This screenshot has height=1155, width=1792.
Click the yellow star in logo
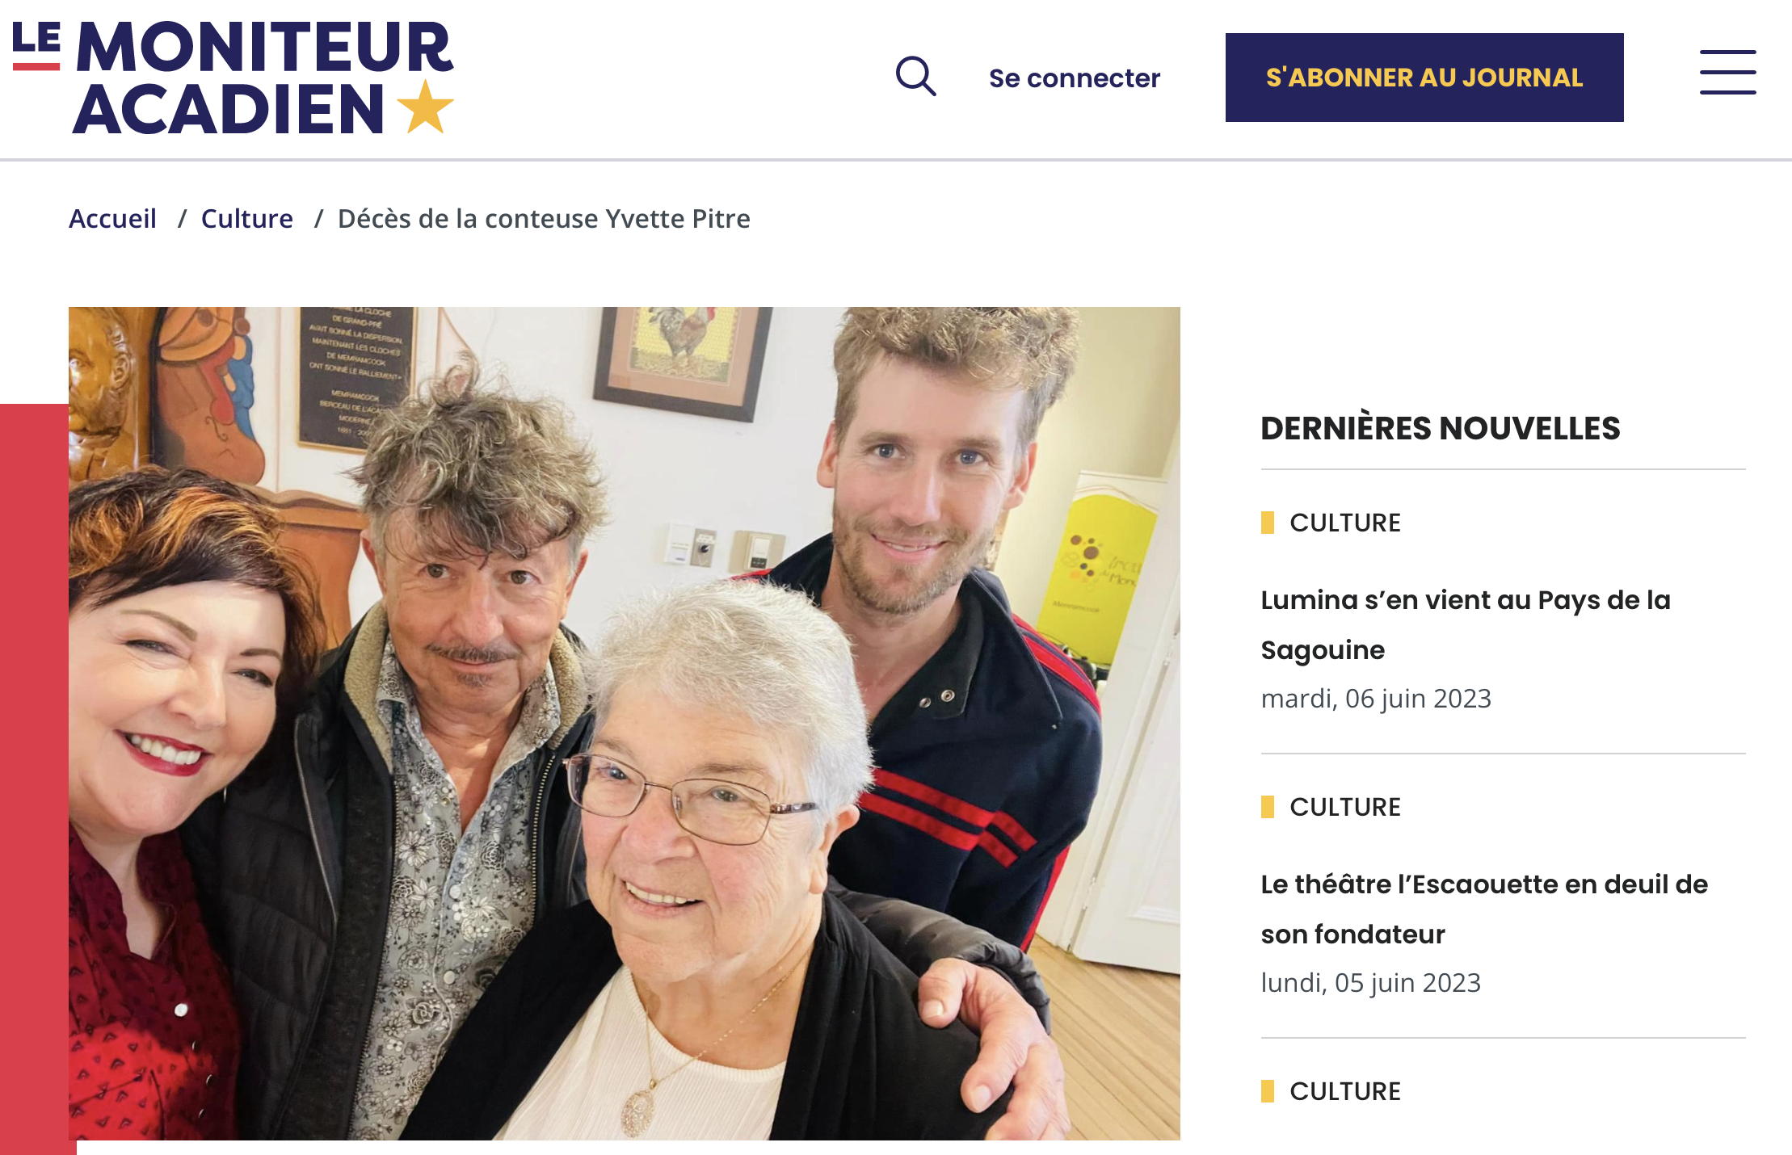pos(426,107)
